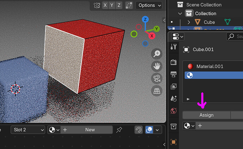This screenshot has width=243, height=149.
Task: Open the overlays dropdown arrow
Action: click(x=157, y=130)
